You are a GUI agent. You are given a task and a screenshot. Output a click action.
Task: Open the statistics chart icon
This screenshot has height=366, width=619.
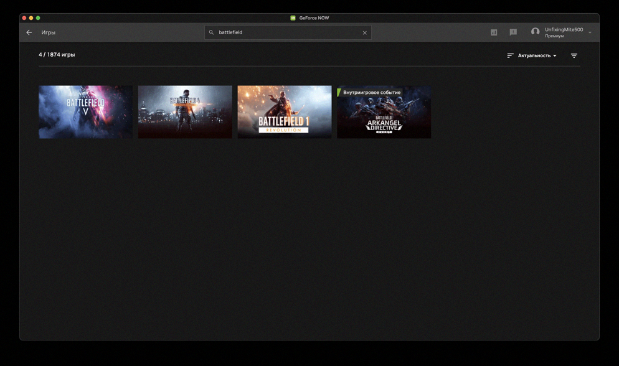pyautogui.click(x=494, y=32)
